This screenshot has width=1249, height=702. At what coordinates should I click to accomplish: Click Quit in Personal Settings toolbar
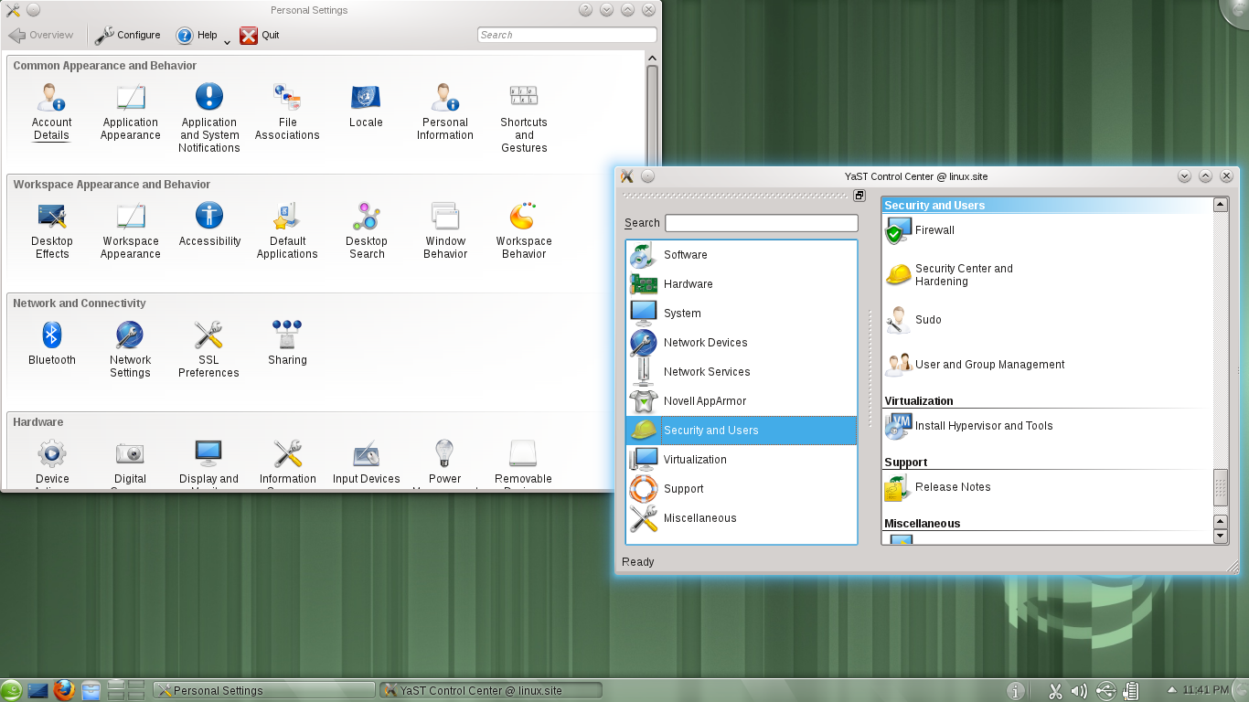pos(260,35)
